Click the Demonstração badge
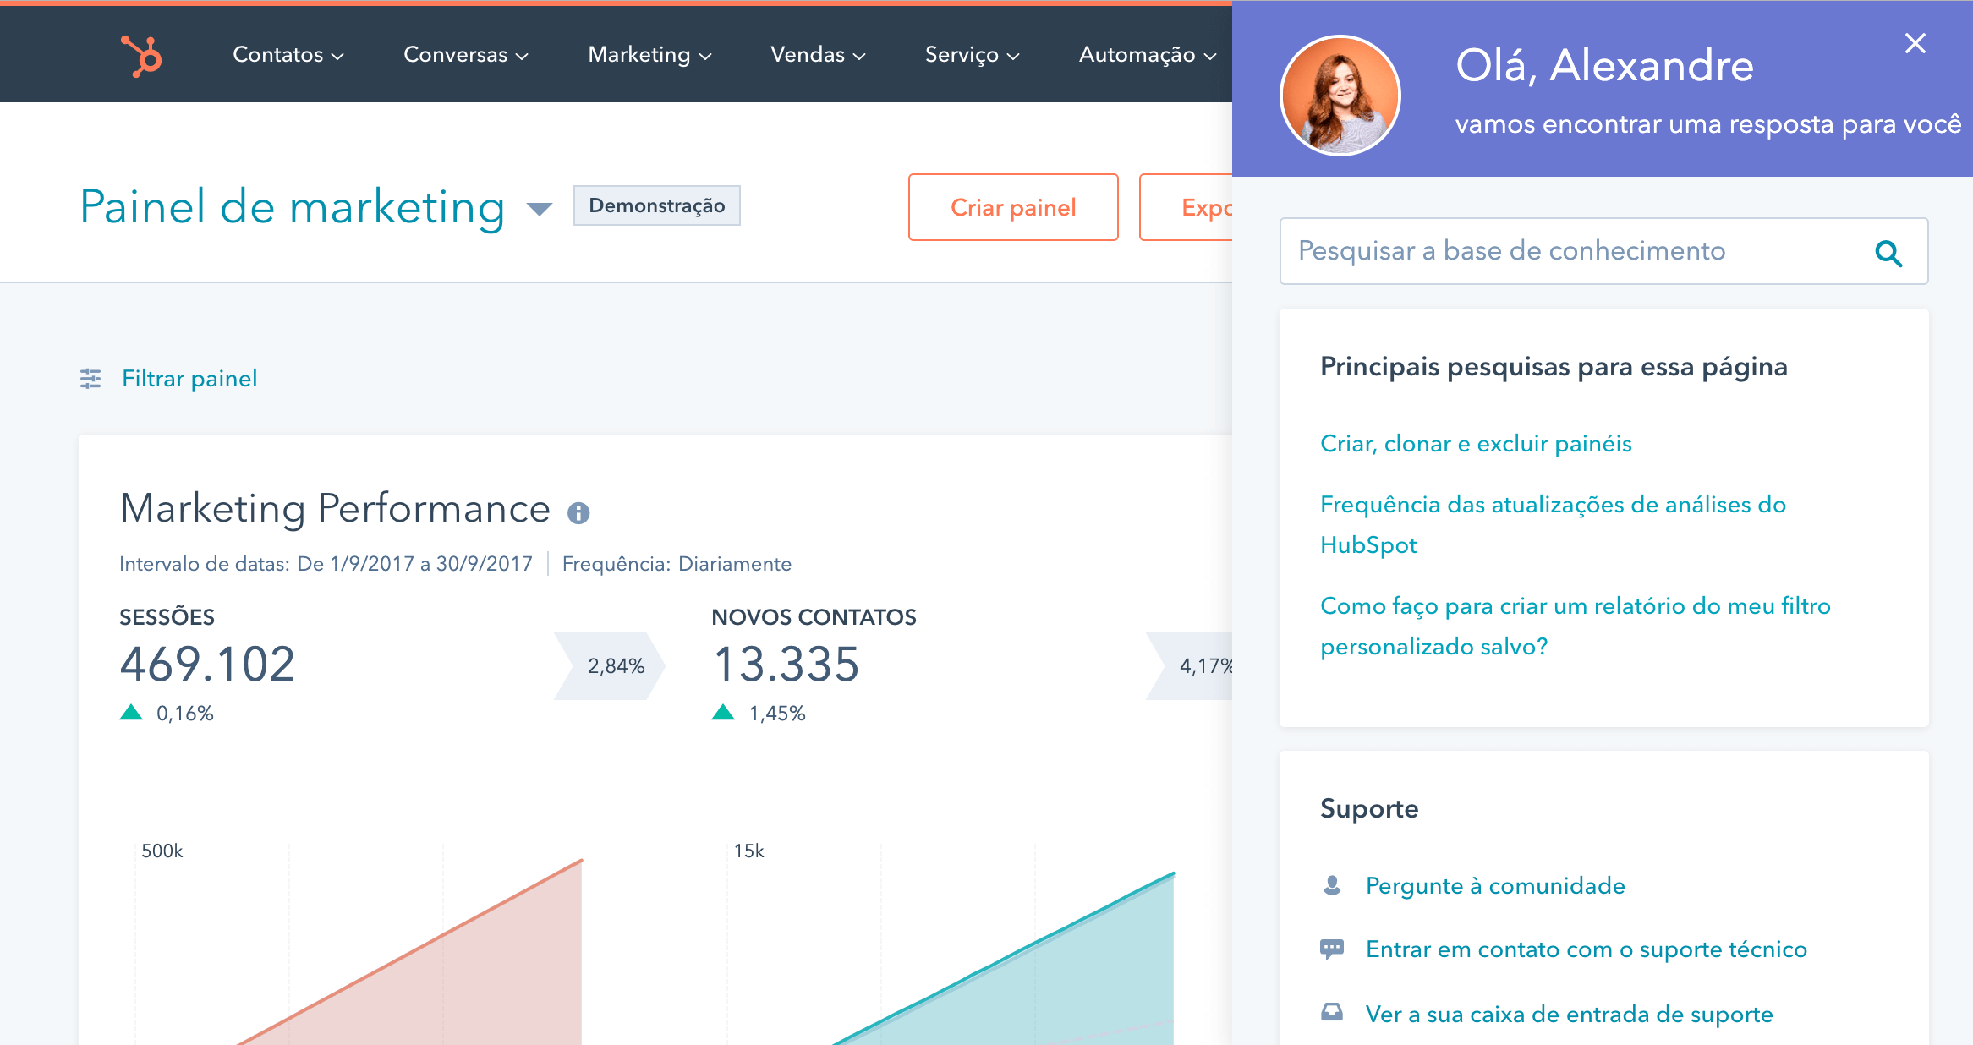Viewport: 1973px width, 1045px height. 656,205
